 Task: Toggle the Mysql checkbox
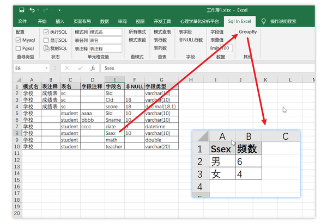tap(18, 40)
